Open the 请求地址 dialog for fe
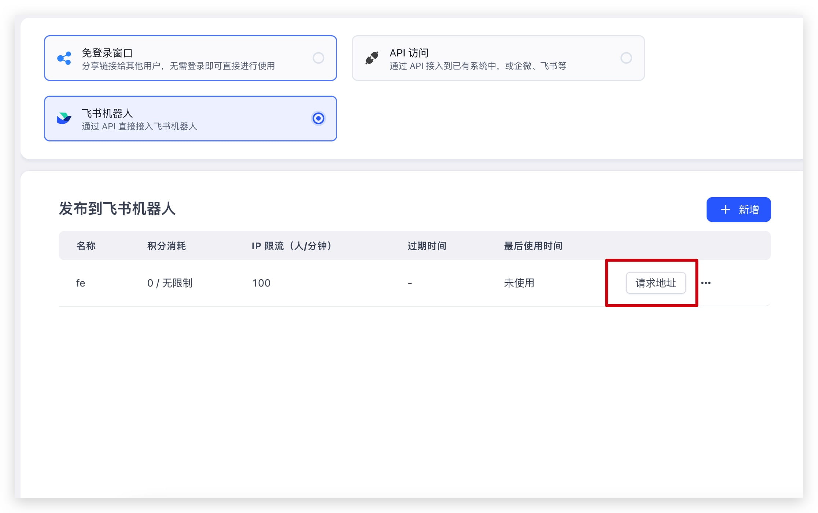The height and width of the screenshot is (513, 818). coord(656,283)
